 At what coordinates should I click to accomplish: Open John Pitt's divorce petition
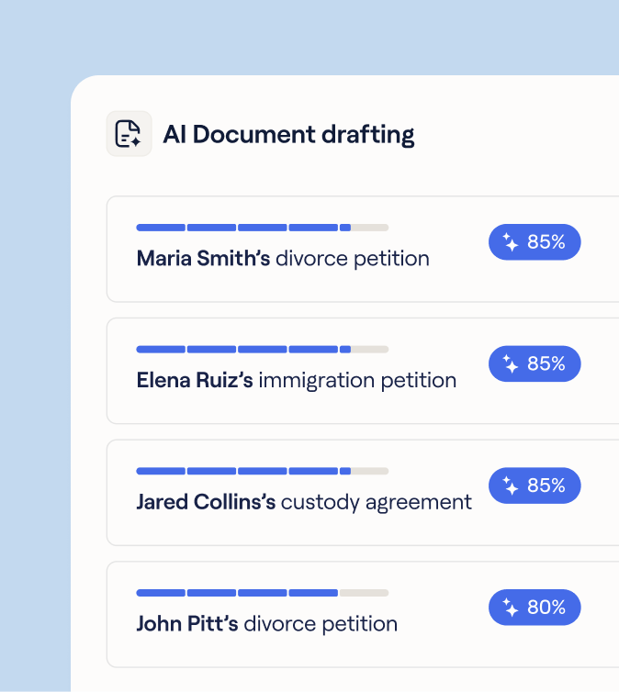point(266,624)
